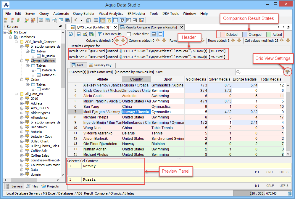Collapse the Olympic Athletes tree node
The image size is (295, 199).
coord(22,61)
